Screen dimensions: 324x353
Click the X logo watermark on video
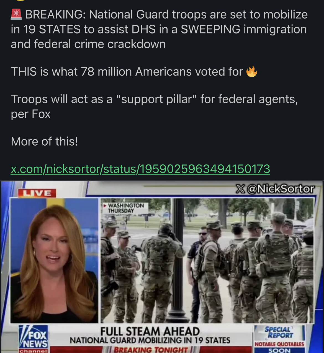240,189
